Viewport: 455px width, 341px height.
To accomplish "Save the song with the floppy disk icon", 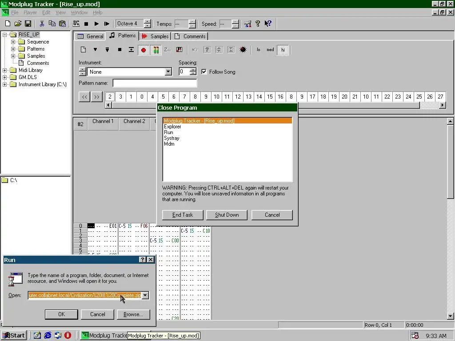I will 28,24.
